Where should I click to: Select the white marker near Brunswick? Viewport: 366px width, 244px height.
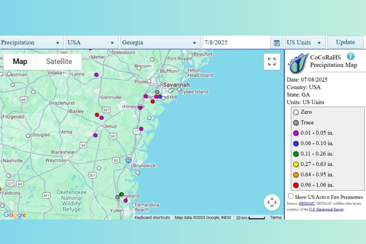pos(138,172)
